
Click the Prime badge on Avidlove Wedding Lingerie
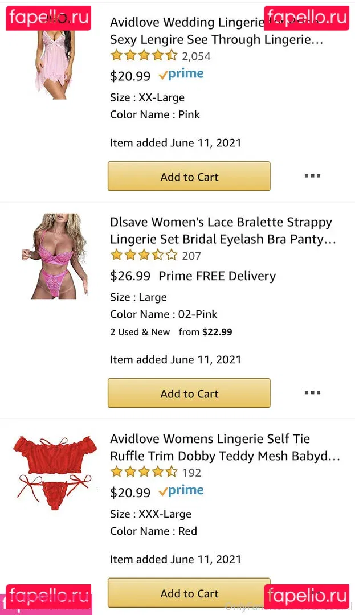pyautogui.click(x=181, y=75)
